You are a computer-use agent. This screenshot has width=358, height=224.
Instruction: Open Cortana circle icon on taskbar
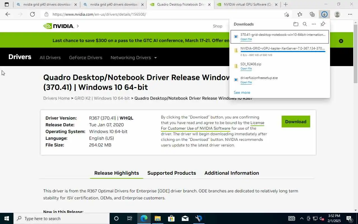[116, 218]
